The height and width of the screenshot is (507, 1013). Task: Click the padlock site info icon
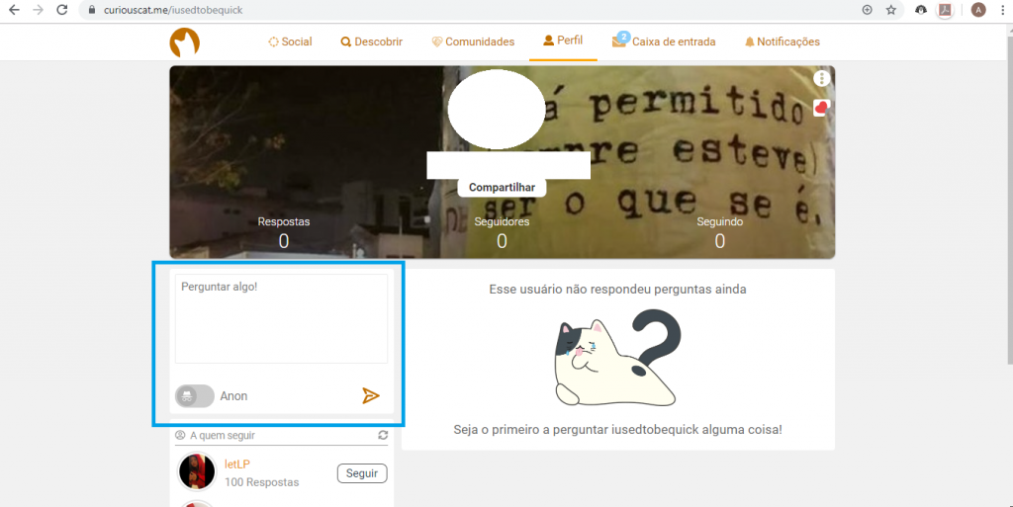click(92, 10)
